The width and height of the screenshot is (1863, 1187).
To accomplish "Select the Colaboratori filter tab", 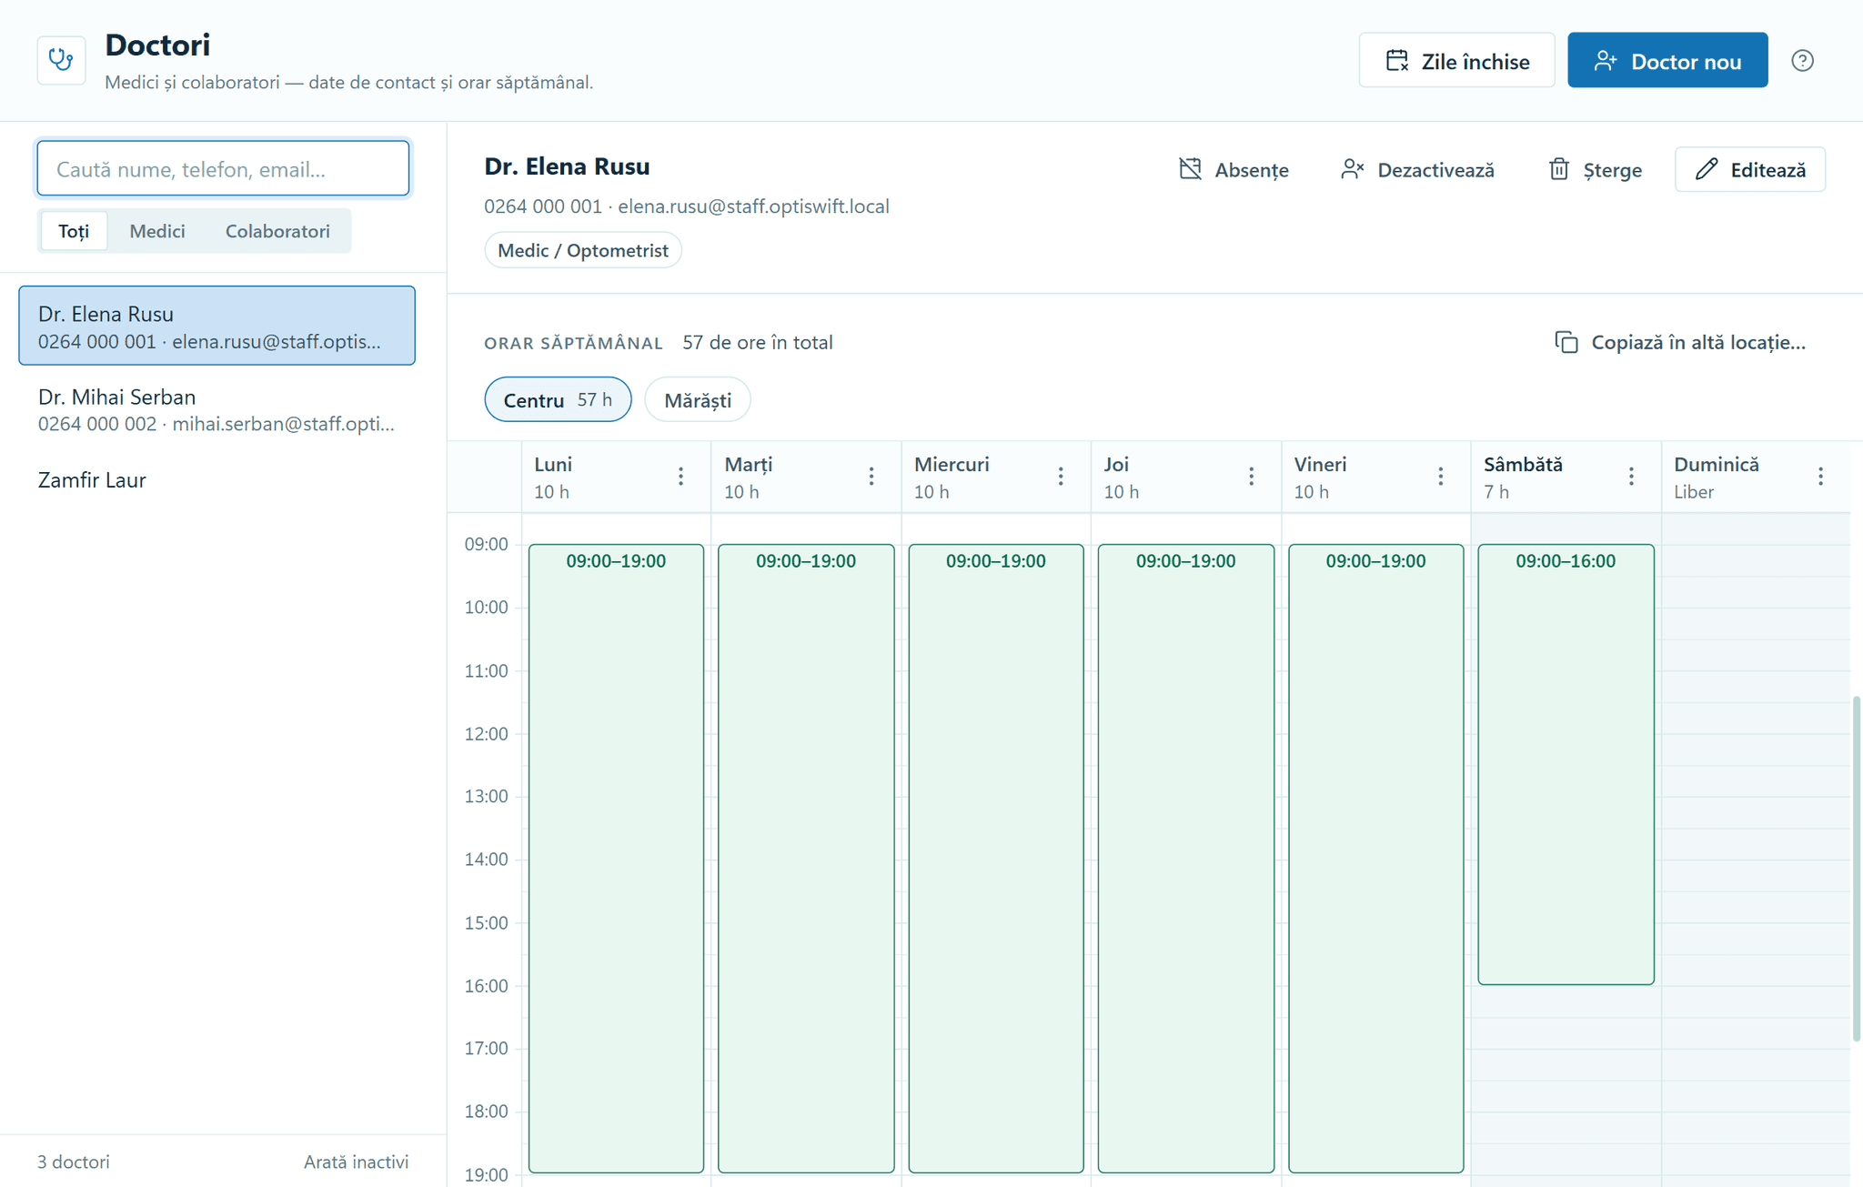I will click(x=277, y=231).
